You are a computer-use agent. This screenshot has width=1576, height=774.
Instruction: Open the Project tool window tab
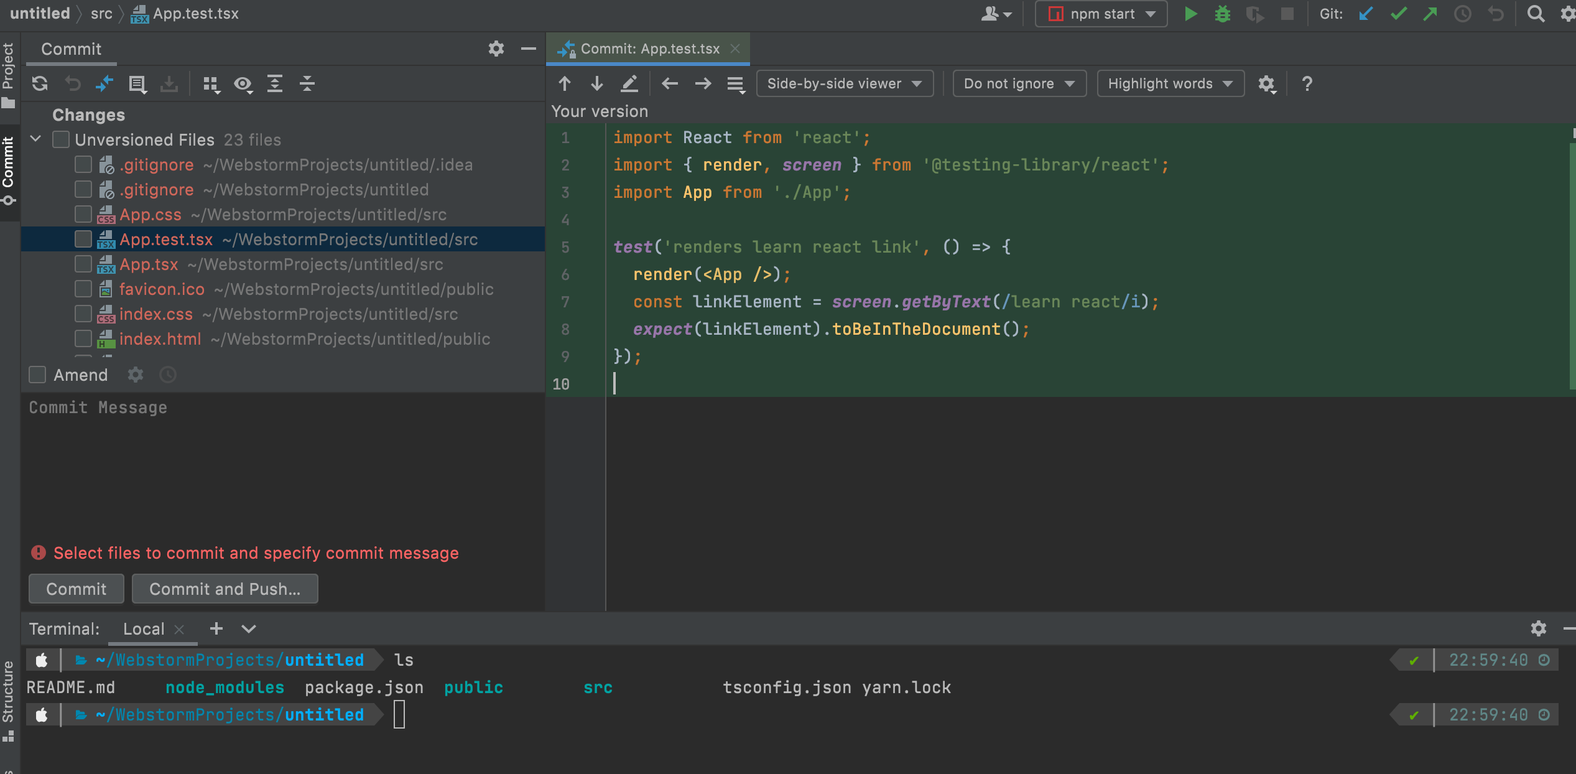point(9,73)
